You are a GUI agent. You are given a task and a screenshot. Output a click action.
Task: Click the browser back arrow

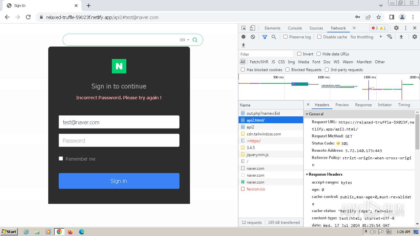coord(7,17)
